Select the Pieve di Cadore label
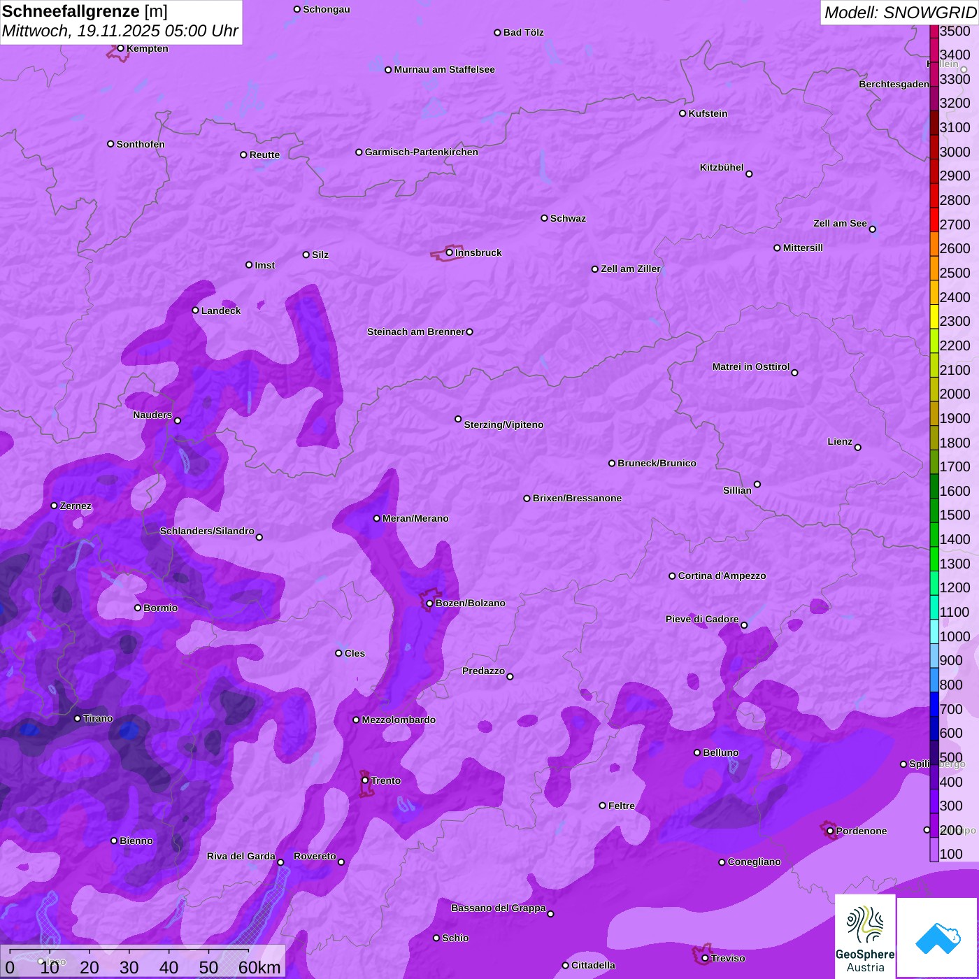 pyautogui.click(x=702, y=619)
